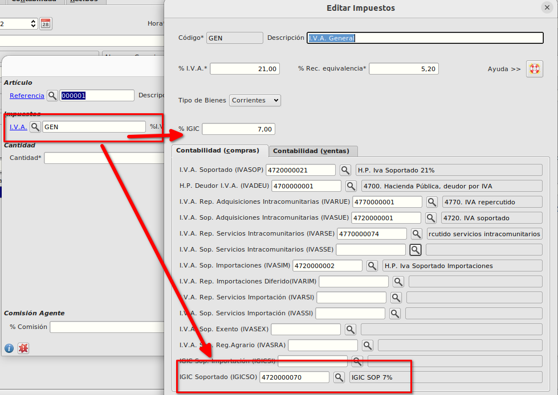Search account for Sop. Exento (IVASEX)
This screenshot has height=395, width=558.
pyautogui.click(x=351, y=330)
